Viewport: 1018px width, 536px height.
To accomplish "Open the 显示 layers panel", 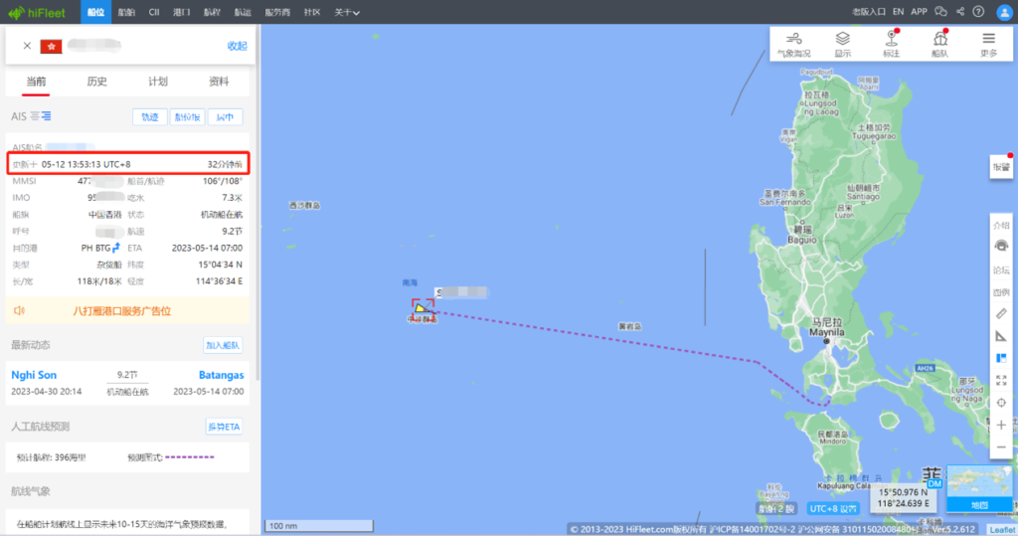I will (x=842, y=44).
